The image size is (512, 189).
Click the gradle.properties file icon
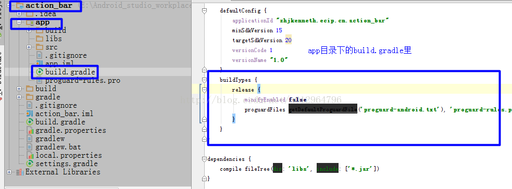tap(30, 131)
